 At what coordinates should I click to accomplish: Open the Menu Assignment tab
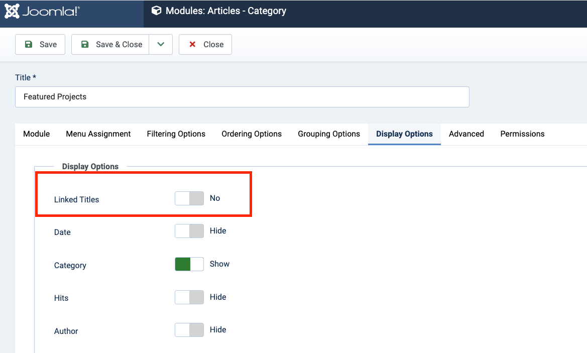[x=98, y=134]
